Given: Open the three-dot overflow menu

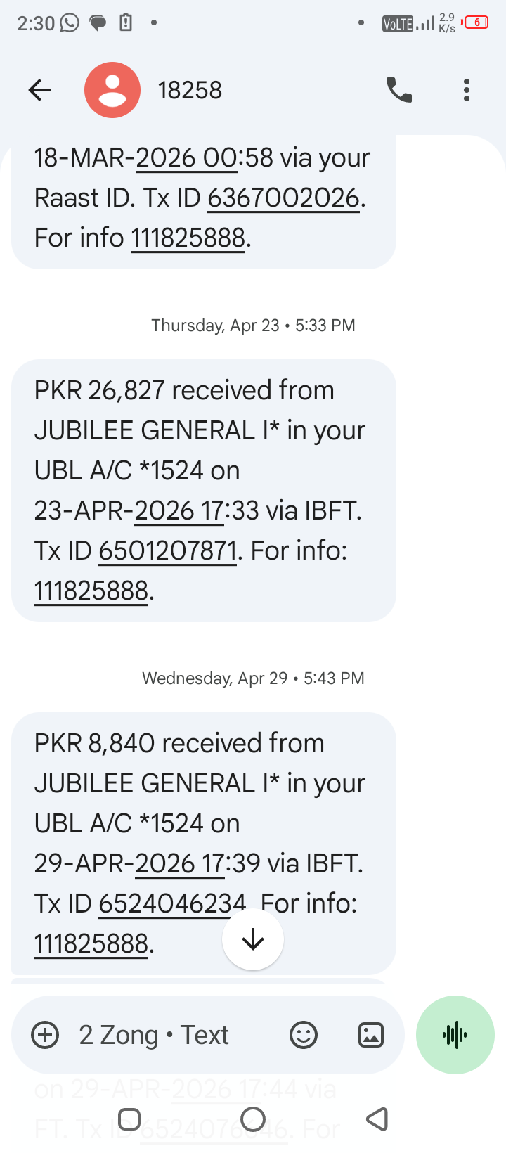Looking at the screenshot, I should tap(467, 90).
